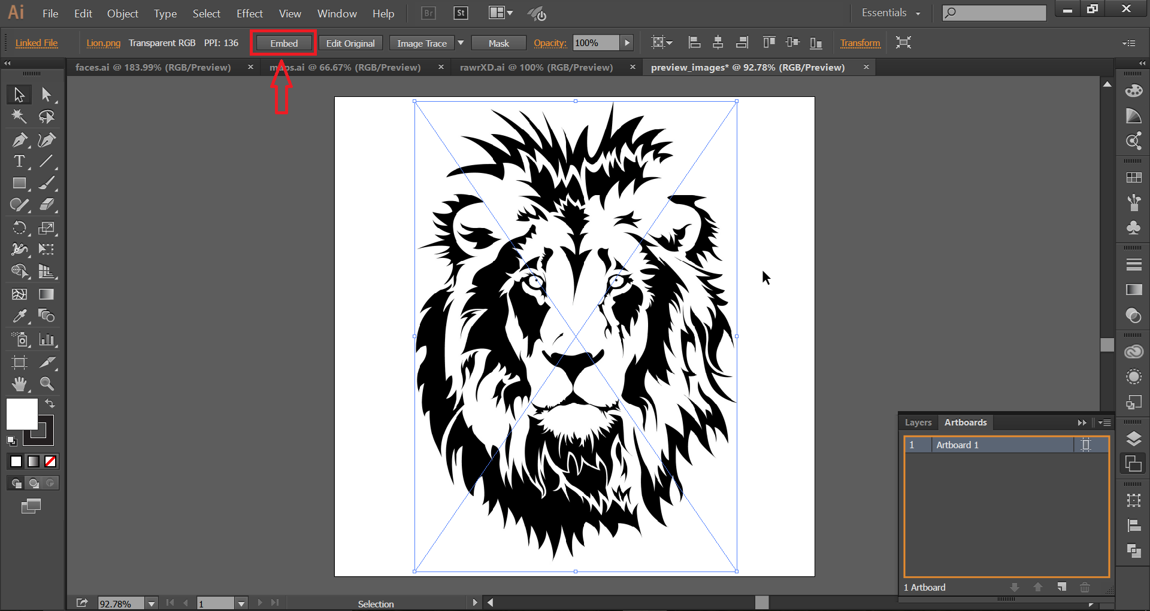Reset to default fill and stroke
Image resolution: width=1150 pixels, height=611 pixels.
[11, 441]
